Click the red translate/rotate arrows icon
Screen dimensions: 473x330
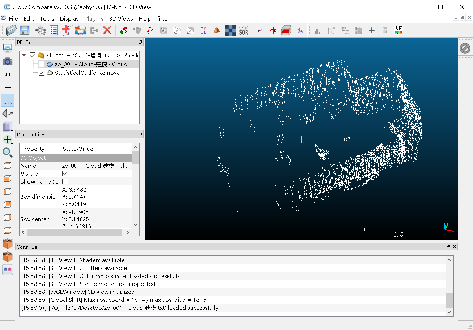[273, 31]
